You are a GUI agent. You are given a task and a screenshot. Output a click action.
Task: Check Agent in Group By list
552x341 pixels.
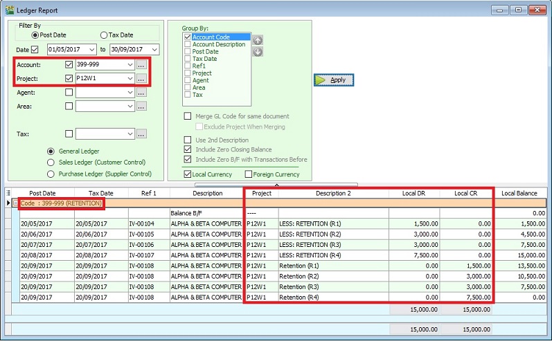(188, 80)
